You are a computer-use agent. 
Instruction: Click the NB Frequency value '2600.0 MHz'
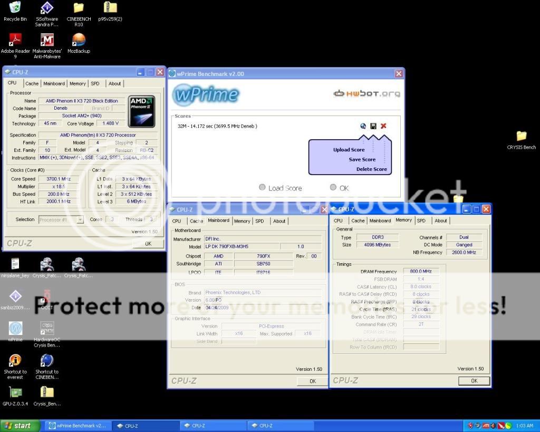[x=464, y=252]
